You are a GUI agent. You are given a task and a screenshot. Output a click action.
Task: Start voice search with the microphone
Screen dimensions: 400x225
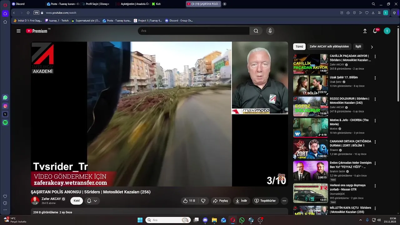click(270, 31)
